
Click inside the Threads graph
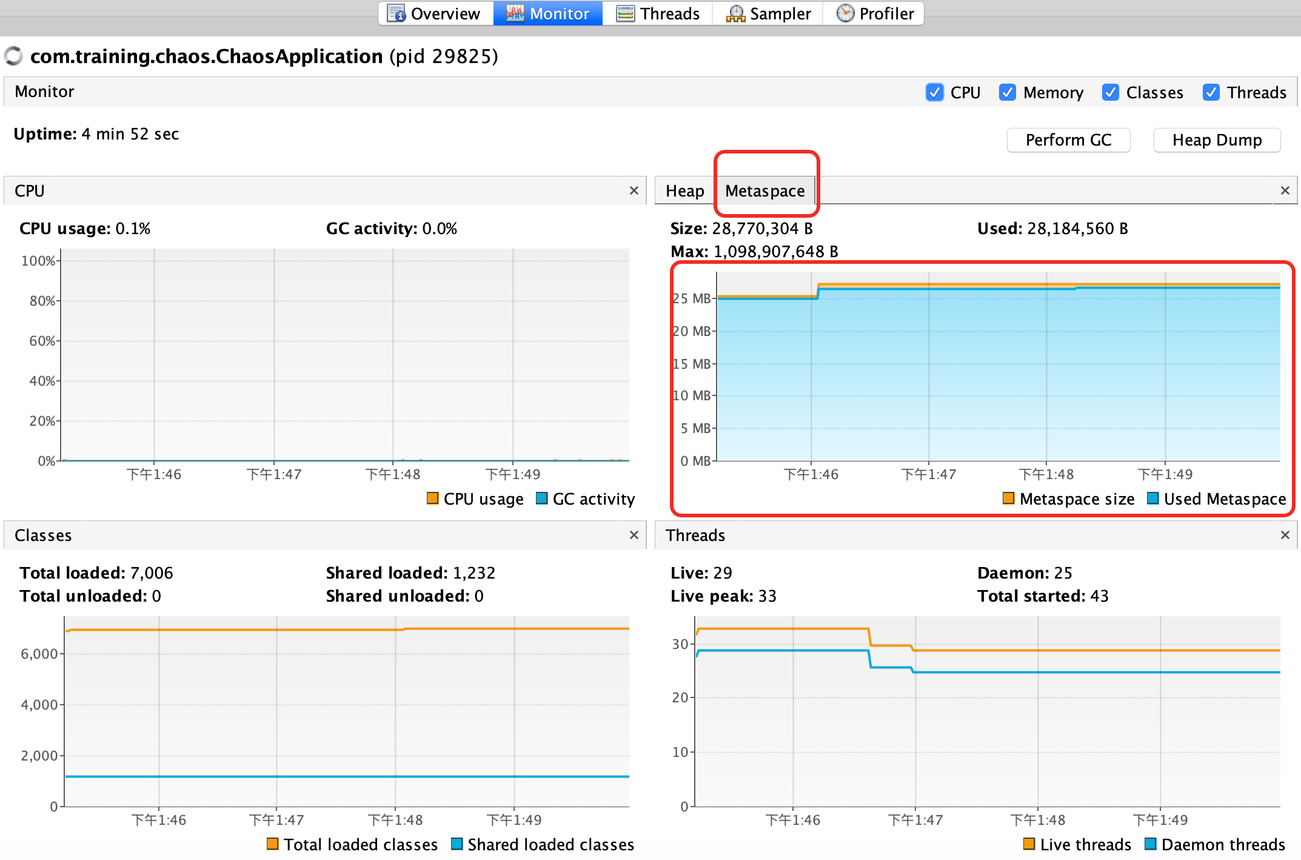point(988,711)
